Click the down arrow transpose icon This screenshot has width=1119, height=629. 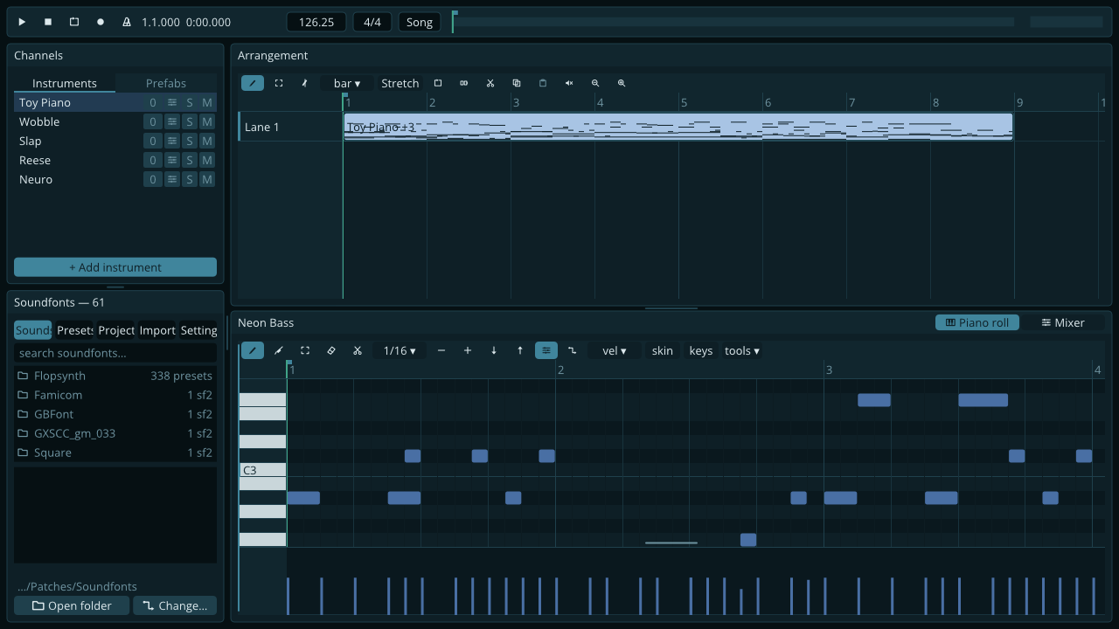coord(494,350)
